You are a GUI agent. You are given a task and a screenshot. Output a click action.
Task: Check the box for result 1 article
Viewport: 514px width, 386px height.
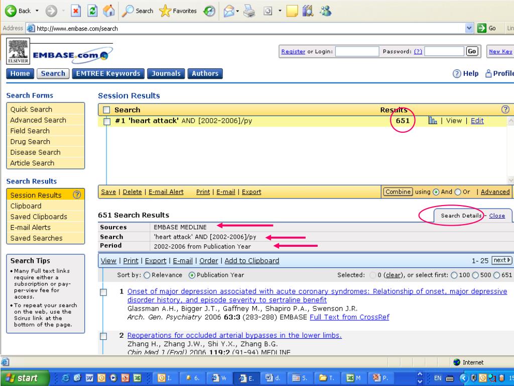tap(103, 292)
